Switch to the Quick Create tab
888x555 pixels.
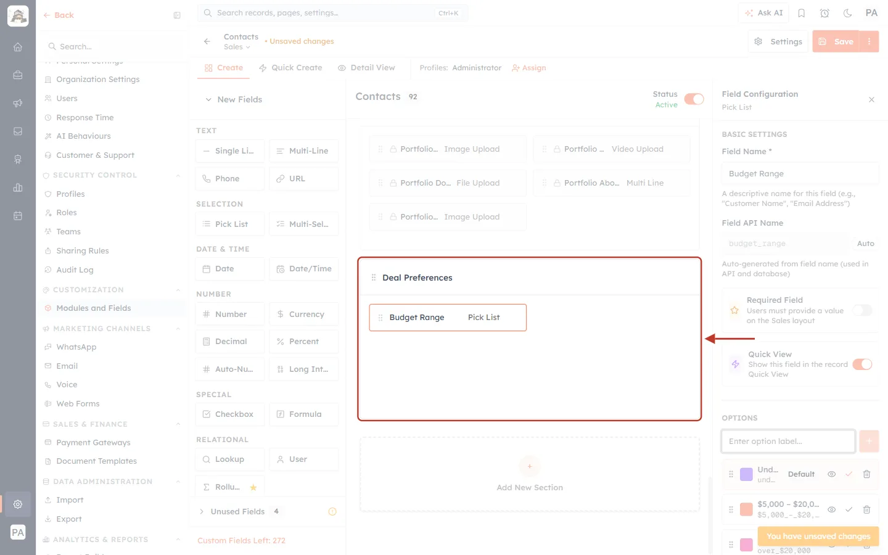click(x=290, y=68)
